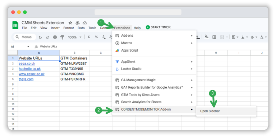Open the Macros submenu
The height and width of the screenshot is (137, 276).
[x=154, y=43]
